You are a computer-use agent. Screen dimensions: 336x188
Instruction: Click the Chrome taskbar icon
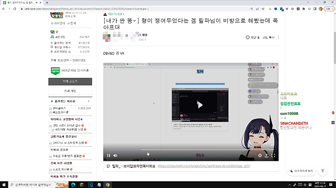pos(108,185)
